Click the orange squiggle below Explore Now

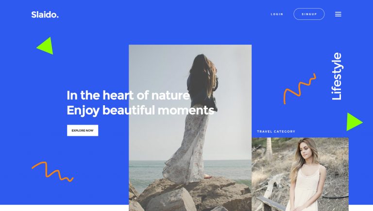(52, 172)
